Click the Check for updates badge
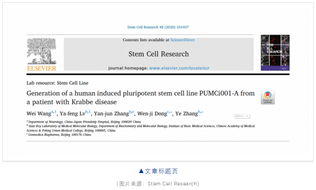This screenshot has height=190, width=316. point(268,98)
